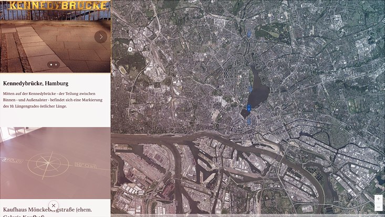Image resolution: width=385 pixels, height=217 pixels.
Task: Close the side panel with the X button
Action: [x=54, y=205]
